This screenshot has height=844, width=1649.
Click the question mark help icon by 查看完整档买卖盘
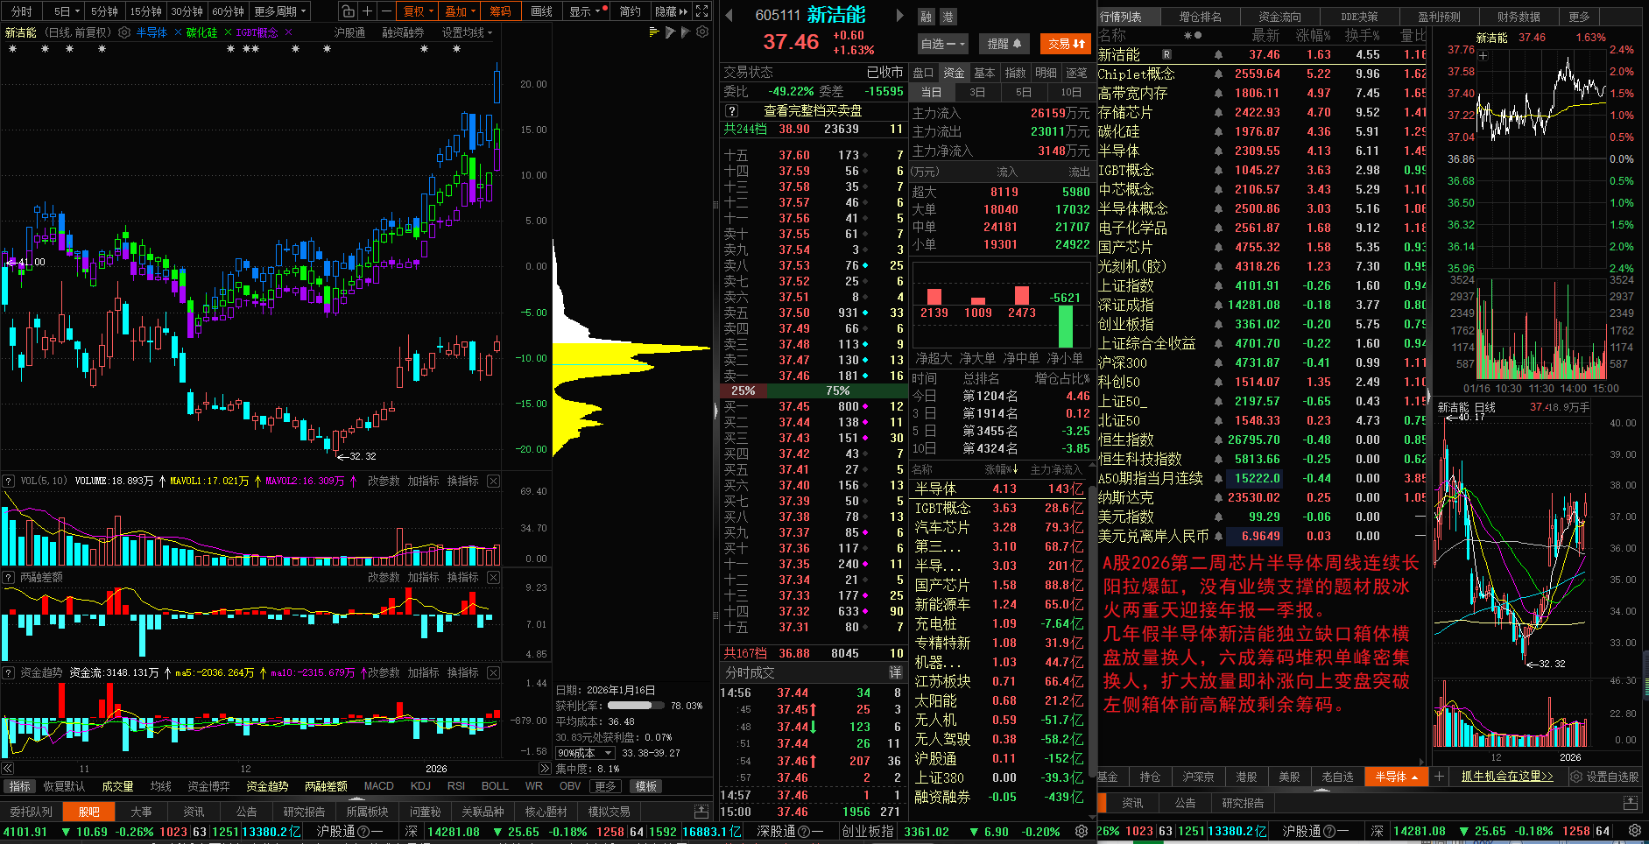(732, 110)
